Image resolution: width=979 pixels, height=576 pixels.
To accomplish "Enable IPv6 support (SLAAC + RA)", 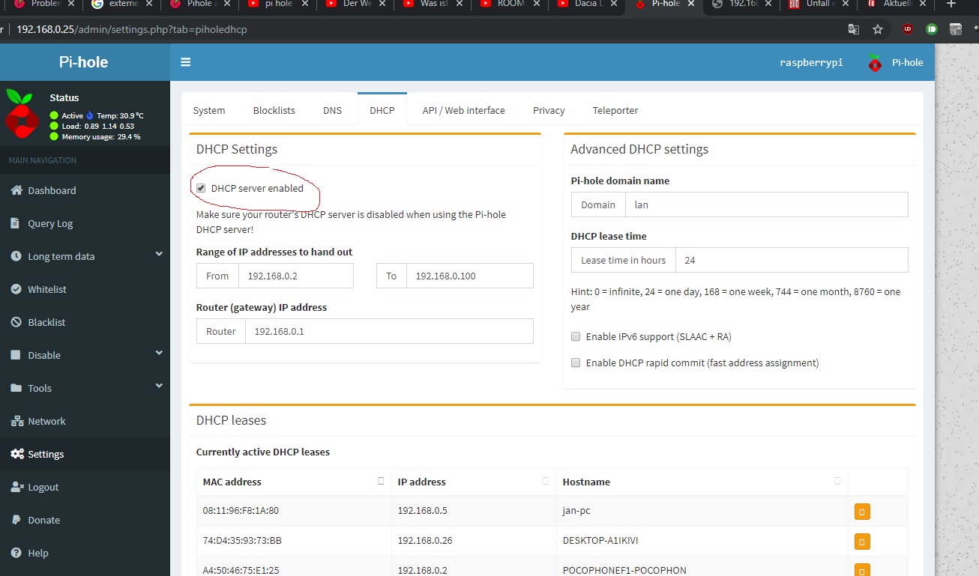I will click(576, 336).
